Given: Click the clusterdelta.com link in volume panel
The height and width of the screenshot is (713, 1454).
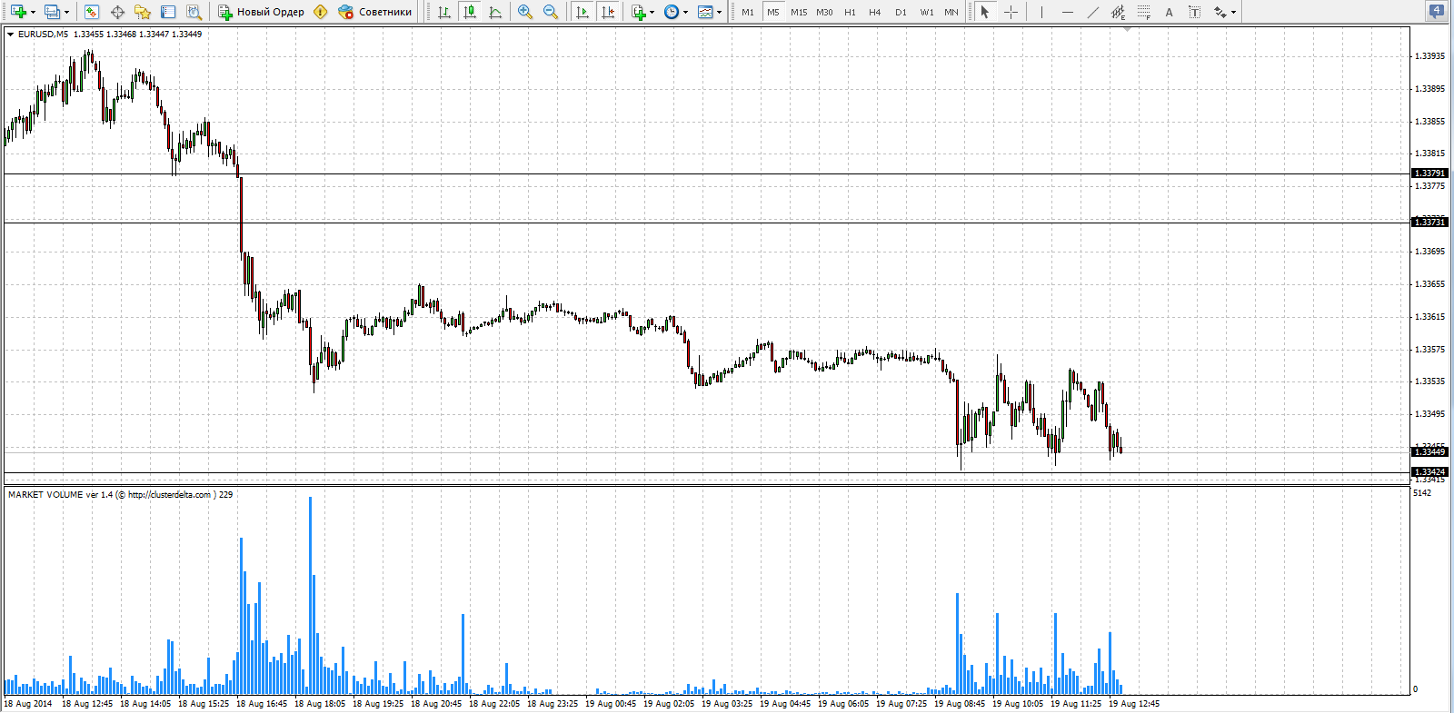Looking at the screenshot, I should (169, 495).
